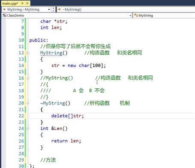Close the main.cpp tab
The image size is (195, 168).
point(27,3)
